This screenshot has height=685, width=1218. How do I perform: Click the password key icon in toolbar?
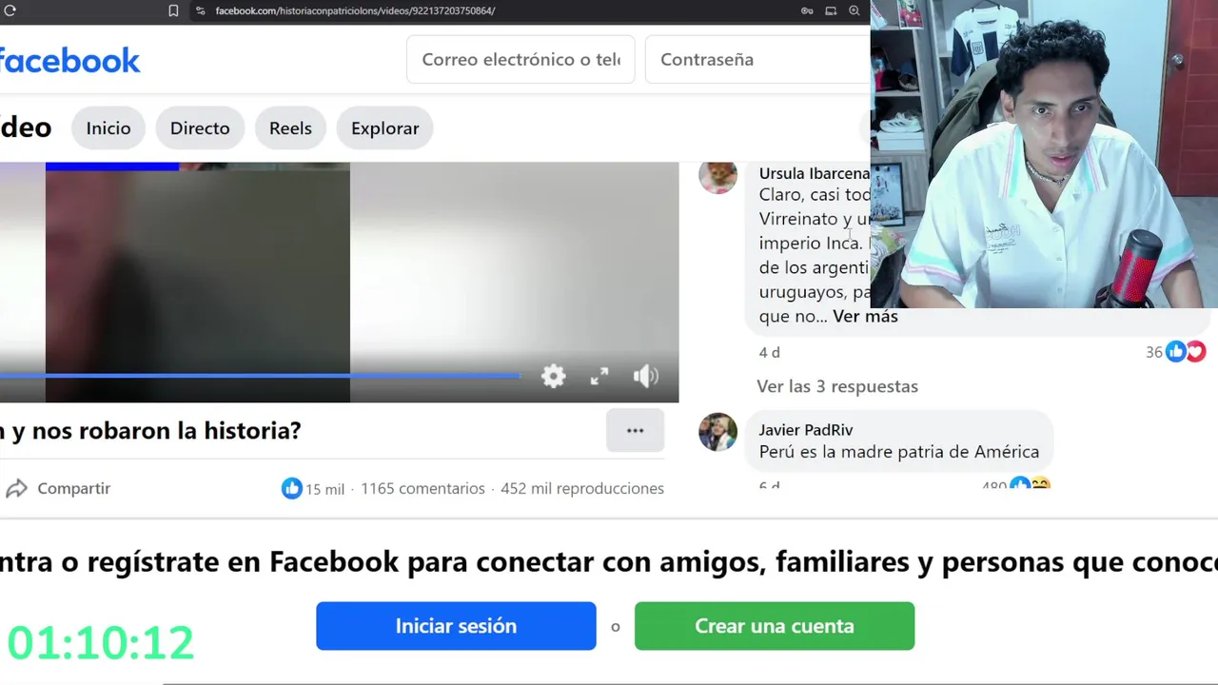[807, 10]
